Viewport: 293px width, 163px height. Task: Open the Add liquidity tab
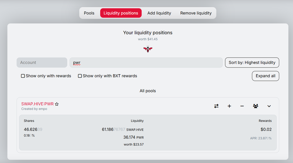click(x=159, y=13)
